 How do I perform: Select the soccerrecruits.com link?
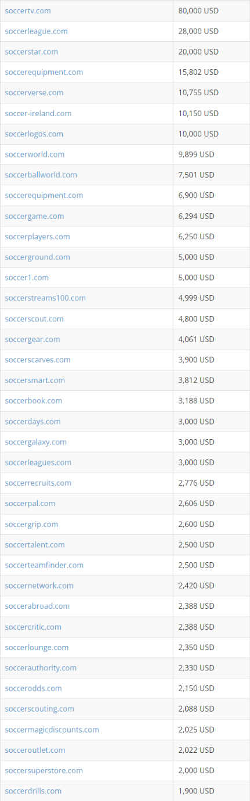click(x=38, y=483)
